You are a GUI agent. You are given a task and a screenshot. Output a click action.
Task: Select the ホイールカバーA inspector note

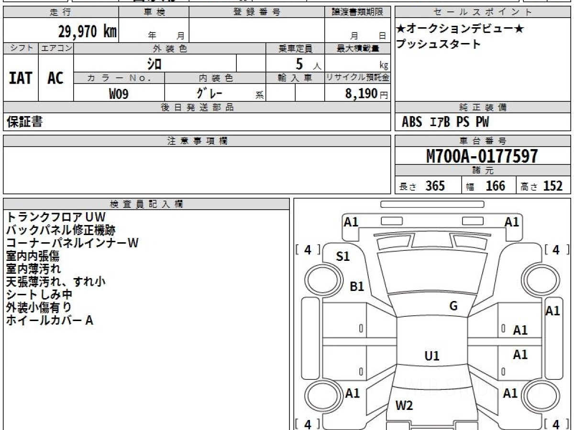50,321
